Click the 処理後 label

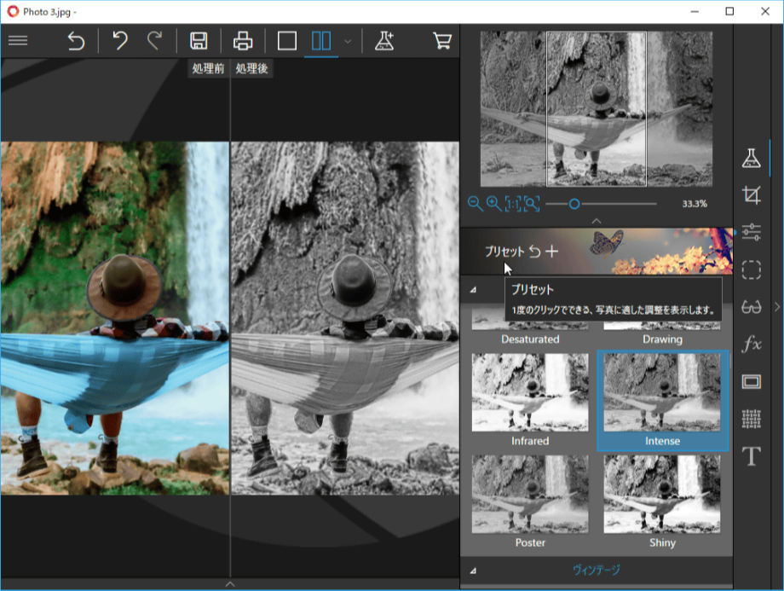click(x=251, y=68)
